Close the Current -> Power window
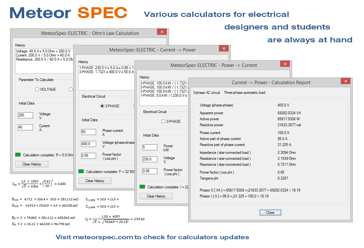364x248 pixels. point(224,48)
